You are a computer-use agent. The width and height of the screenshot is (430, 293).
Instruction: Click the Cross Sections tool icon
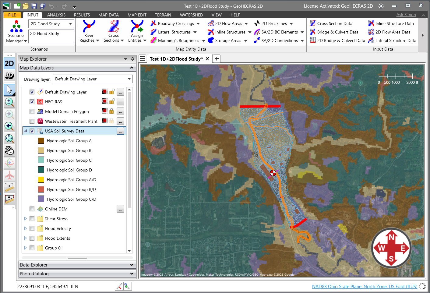114,26
